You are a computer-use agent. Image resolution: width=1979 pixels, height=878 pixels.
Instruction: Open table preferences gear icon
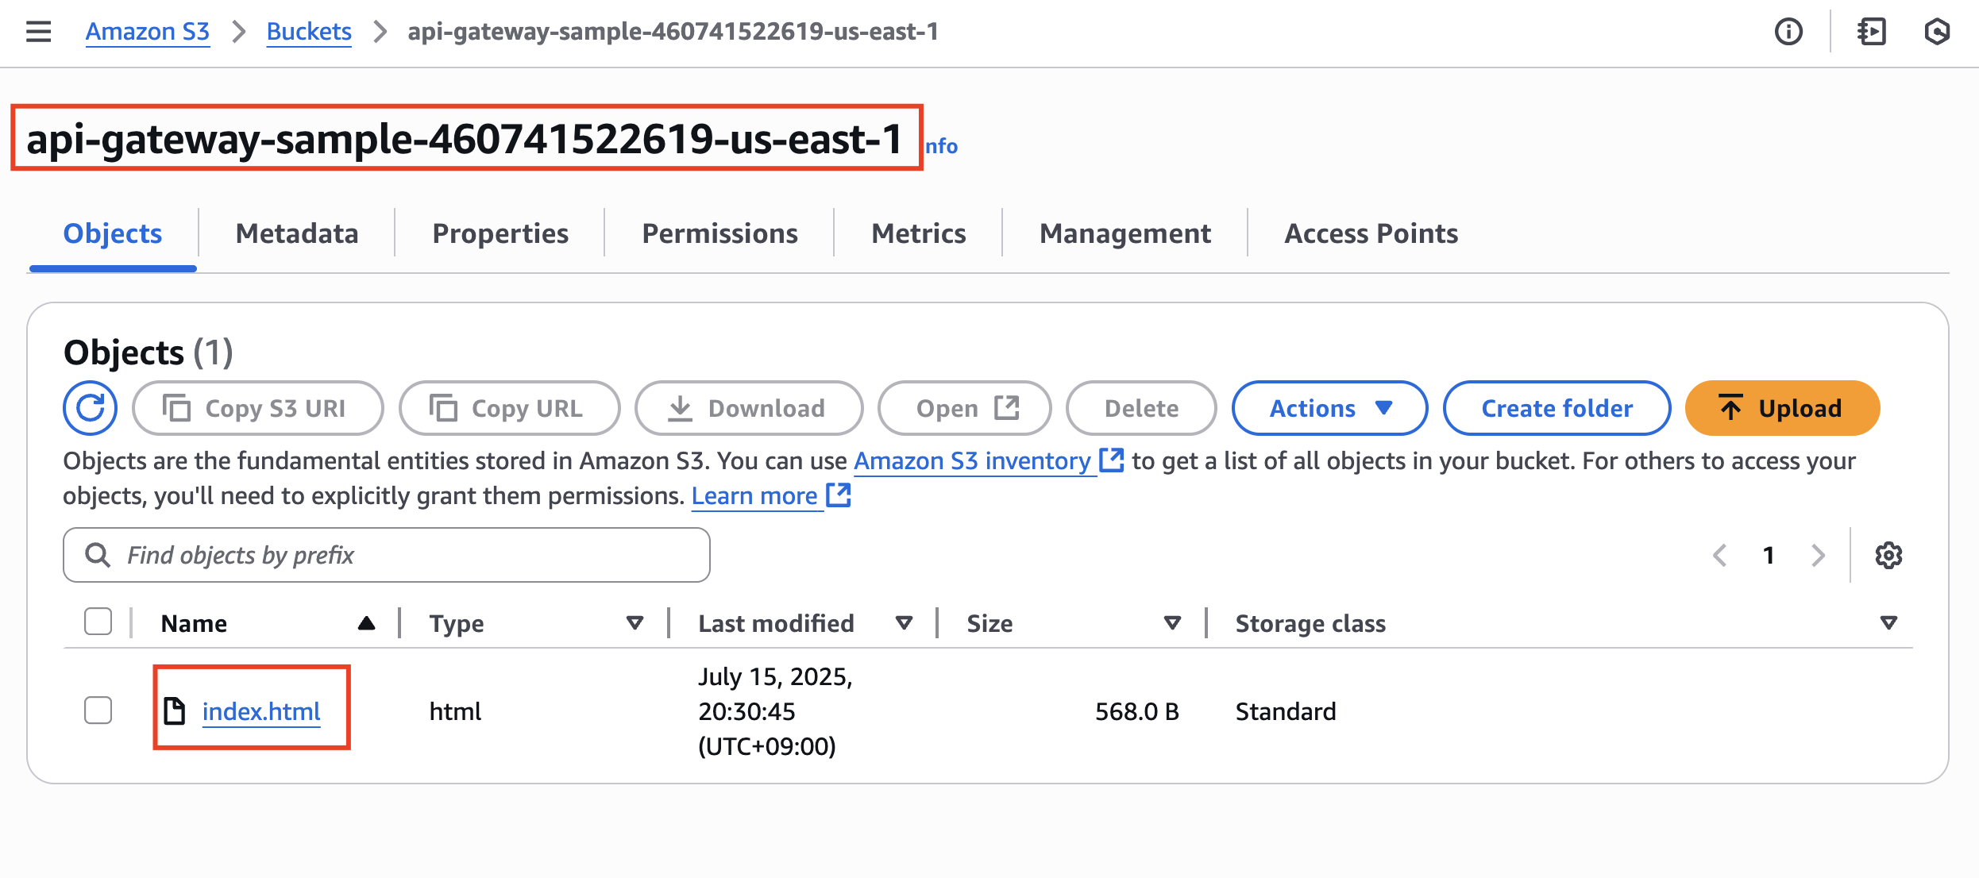coord(1888,555)
